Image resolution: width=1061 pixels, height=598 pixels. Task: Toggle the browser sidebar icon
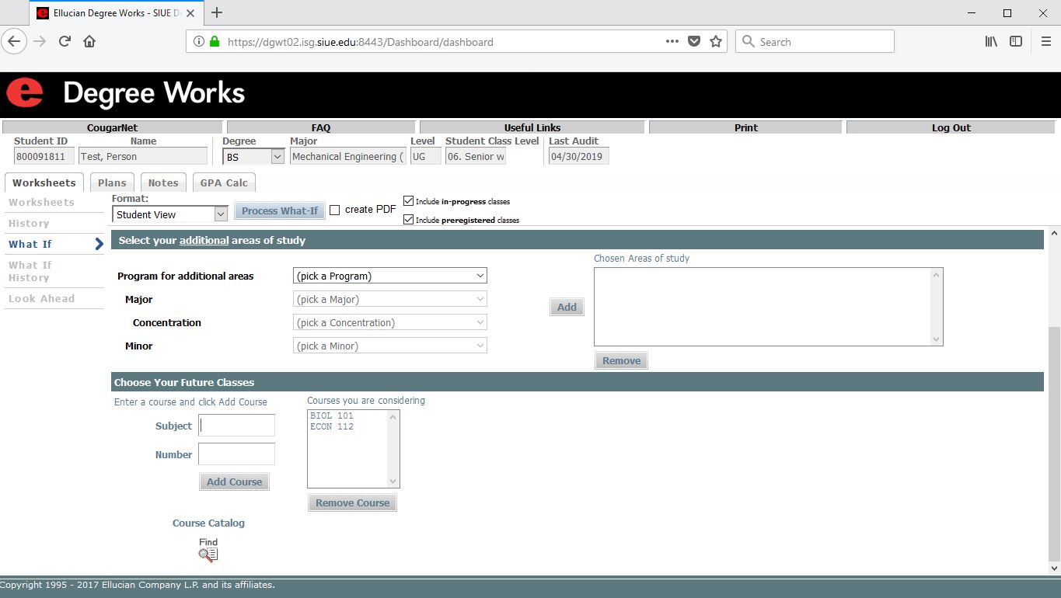[1016, 42]
